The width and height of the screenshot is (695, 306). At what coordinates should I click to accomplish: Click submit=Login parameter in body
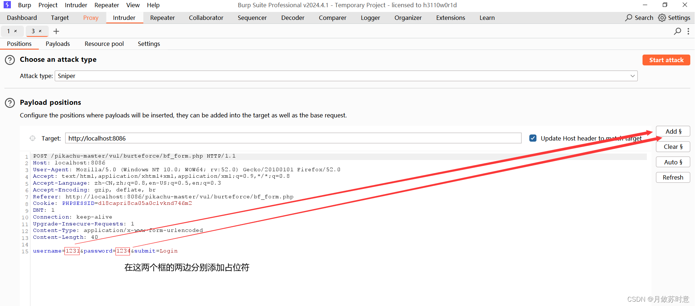156,251
